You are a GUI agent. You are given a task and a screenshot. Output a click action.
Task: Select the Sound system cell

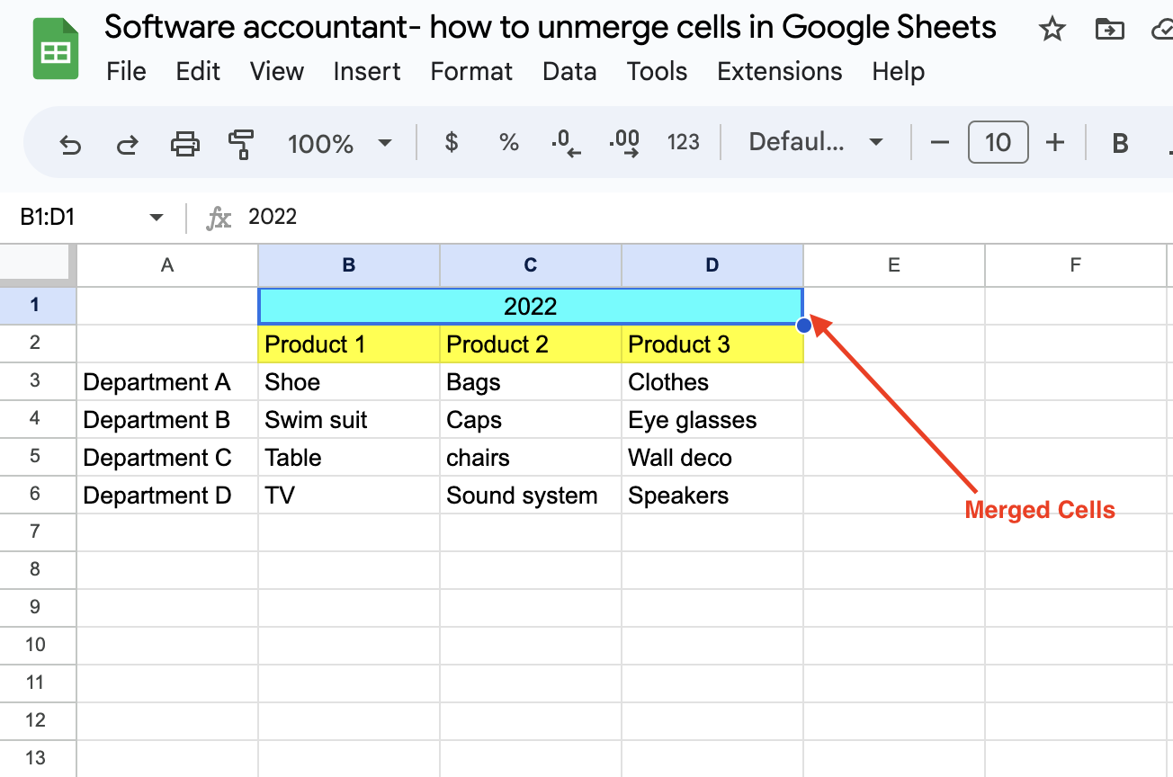531,495
